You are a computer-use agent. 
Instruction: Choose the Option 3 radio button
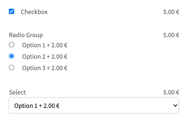point(12,68)
